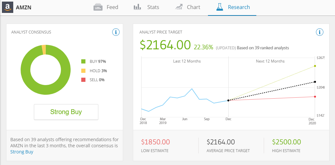Click the high estimate green dot on chart
This screenshot has height=165, width=335.
tap(315, 66)
